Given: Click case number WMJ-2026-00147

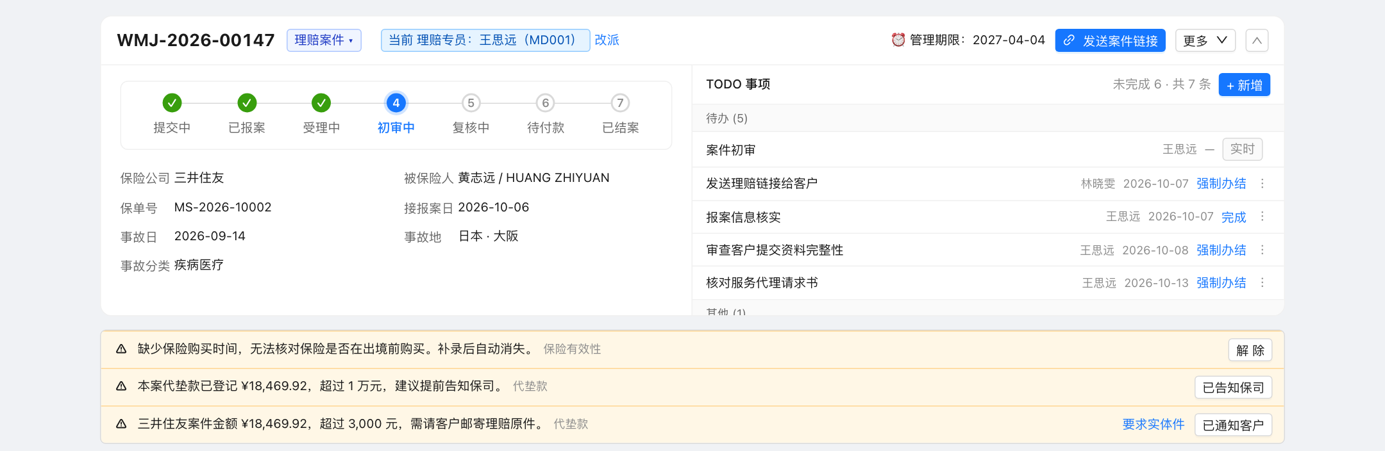Looking at the screenshot, I should tap(196, 40).
